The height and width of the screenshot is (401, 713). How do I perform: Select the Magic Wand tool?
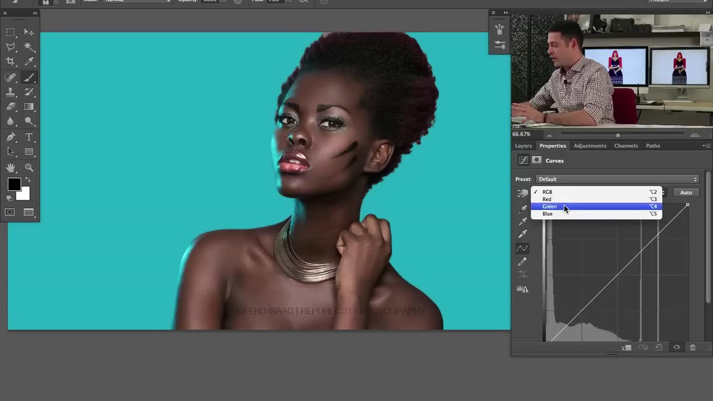click(29, 47)
